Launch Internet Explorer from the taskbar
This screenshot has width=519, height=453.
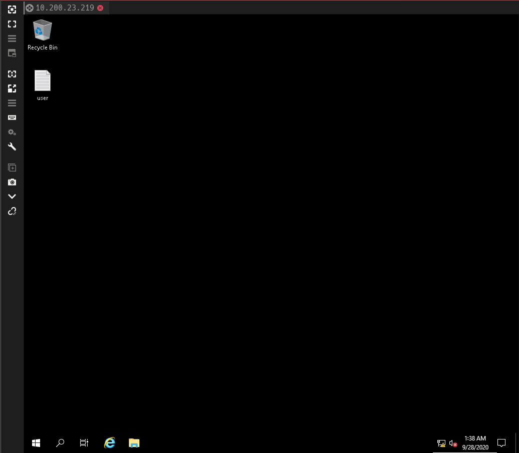tap(109, 442)
